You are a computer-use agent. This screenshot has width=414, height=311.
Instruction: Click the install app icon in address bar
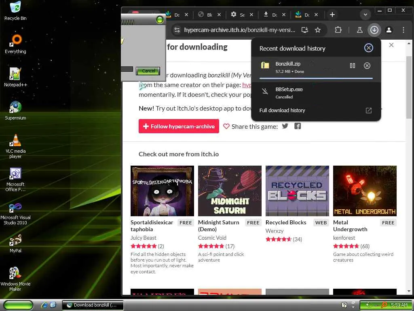[x=305, y=30]
